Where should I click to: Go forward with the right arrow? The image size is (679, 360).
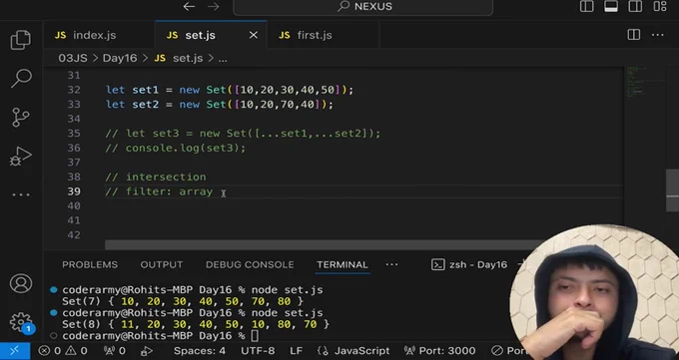(x=214, y=7)
